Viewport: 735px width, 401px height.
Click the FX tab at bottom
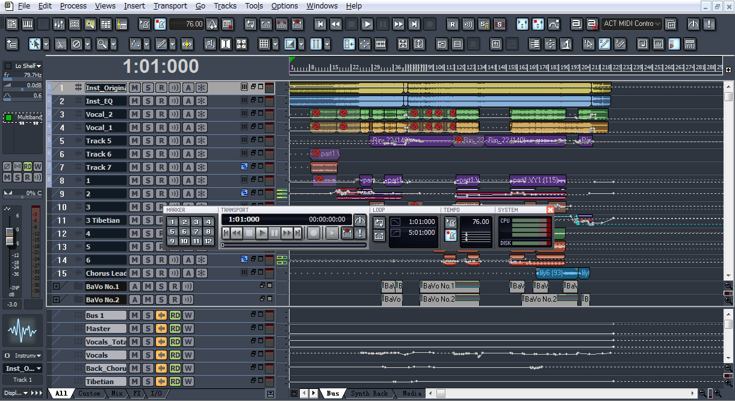[x=137, y=393]
